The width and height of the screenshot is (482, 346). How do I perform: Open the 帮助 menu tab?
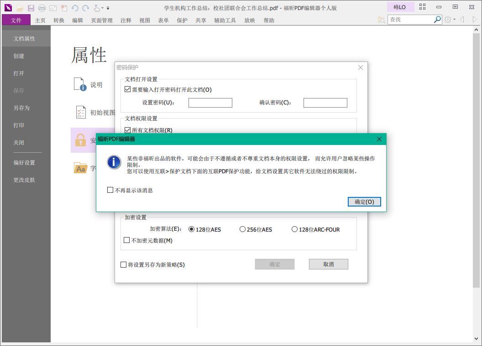(269, 20)
